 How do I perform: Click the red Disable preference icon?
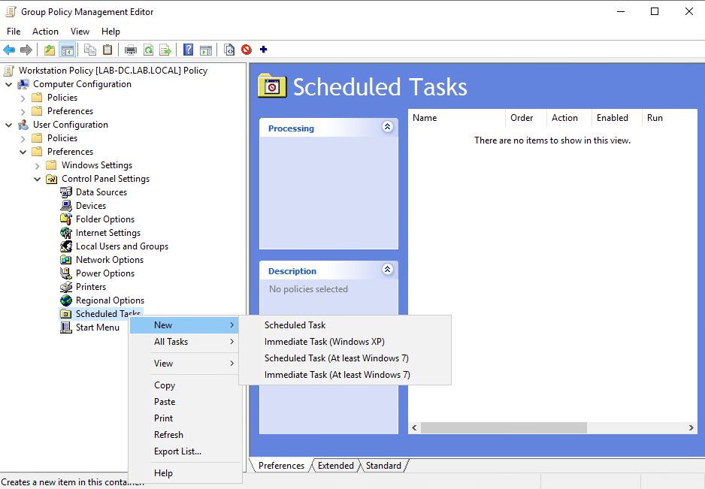click(x=247, y=50)
